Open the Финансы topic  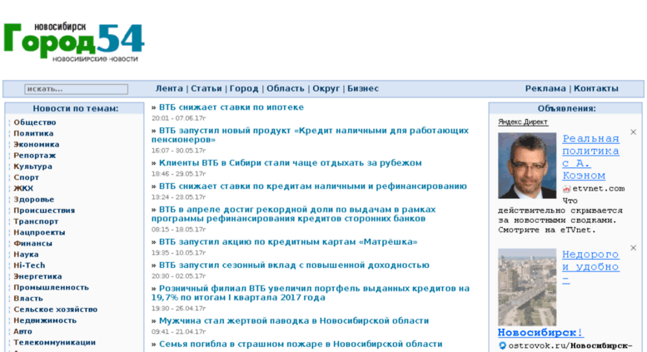tap(32, 244)
